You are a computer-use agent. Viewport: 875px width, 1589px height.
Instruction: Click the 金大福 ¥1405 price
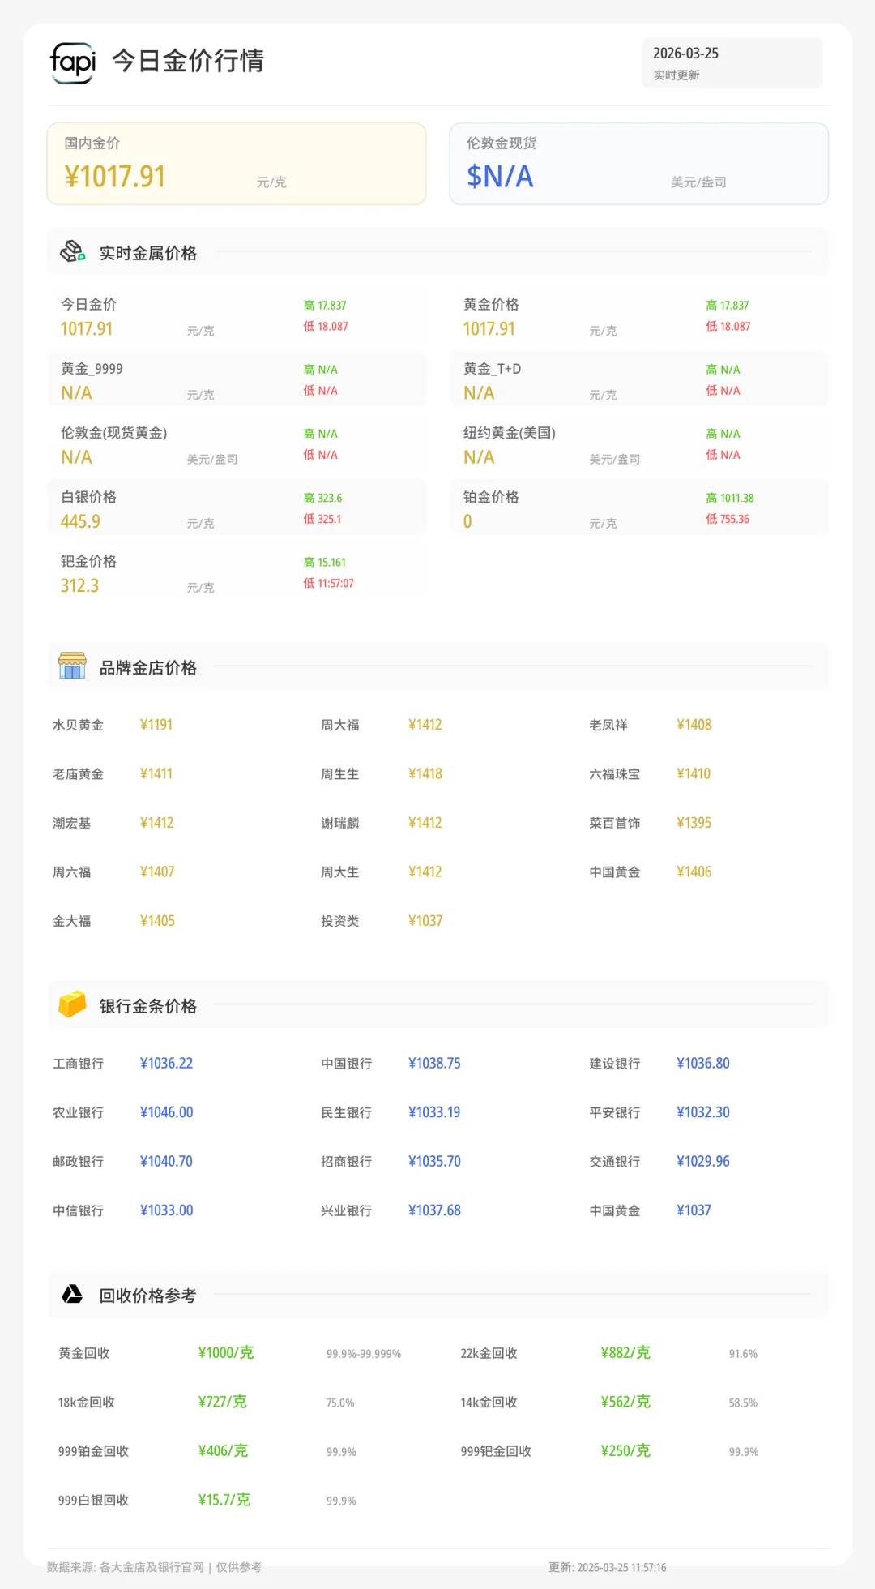coord(157,921)
